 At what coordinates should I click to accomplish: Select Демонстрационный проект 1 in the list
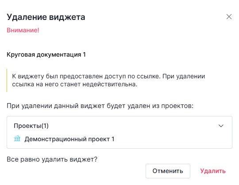(x=69, y=139)
